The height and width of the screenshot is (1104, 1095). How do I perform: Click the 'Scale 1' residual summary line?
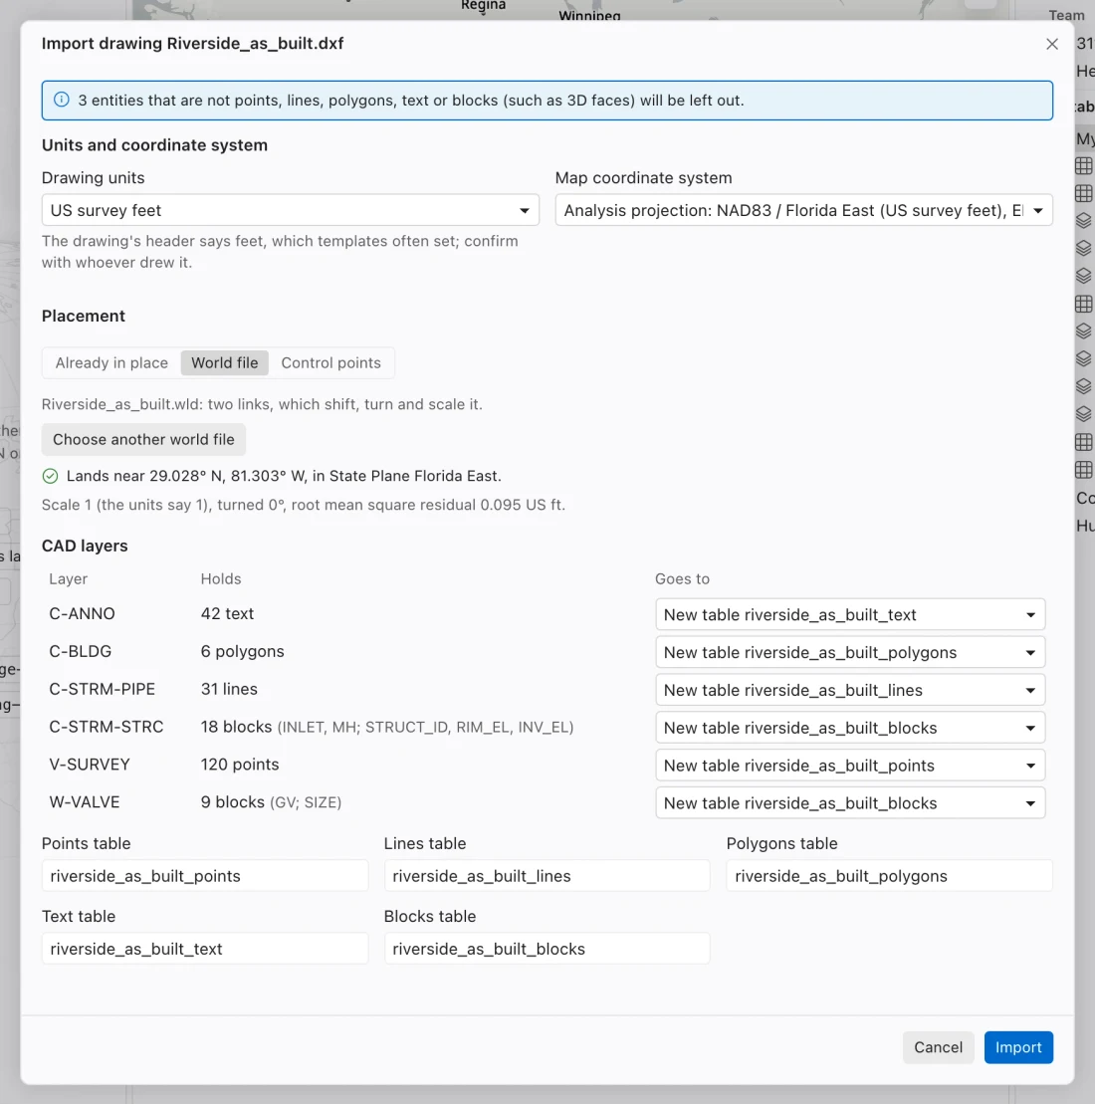point(304,505)
